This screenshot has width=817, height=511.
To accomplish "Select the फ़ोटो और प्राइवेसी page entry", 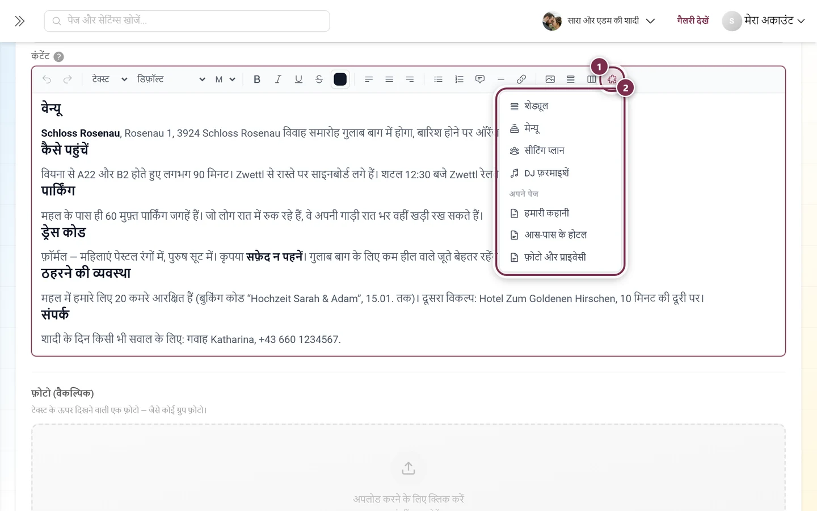I will tap(560, 257).
